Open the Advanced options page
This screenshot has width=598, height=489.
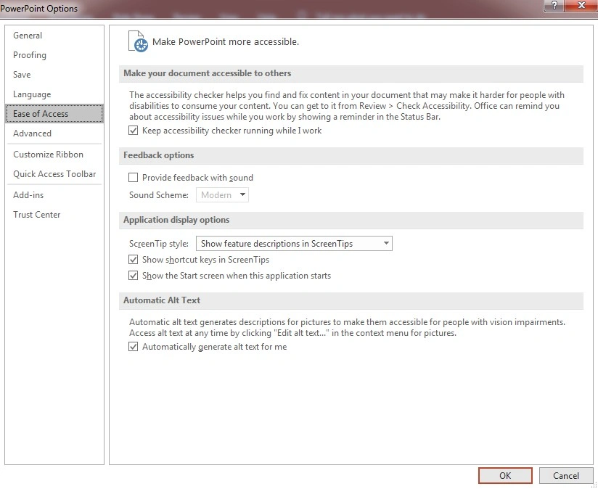[32, 133]
